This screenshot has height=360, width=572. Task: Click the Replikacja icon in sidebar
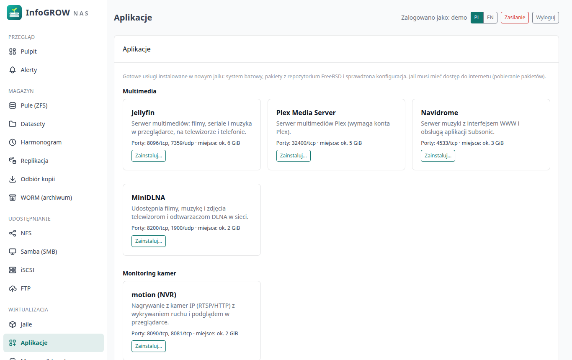(x=13, y=161)
